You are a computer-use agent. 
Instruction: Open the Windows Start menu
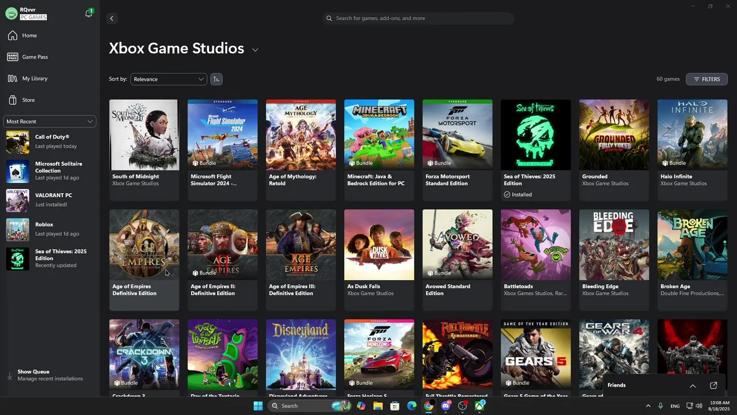258,406
